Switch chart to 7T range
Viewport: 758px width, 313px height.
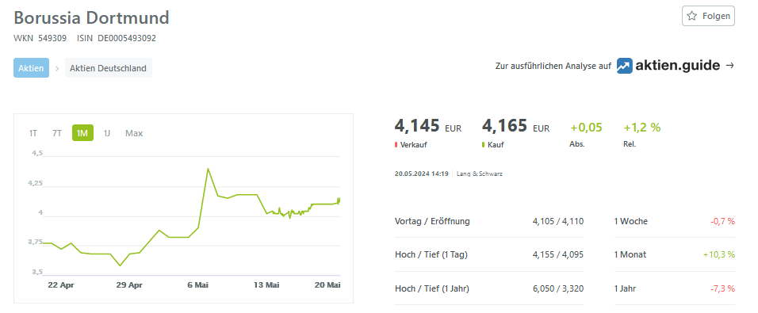tap(57, 133)
